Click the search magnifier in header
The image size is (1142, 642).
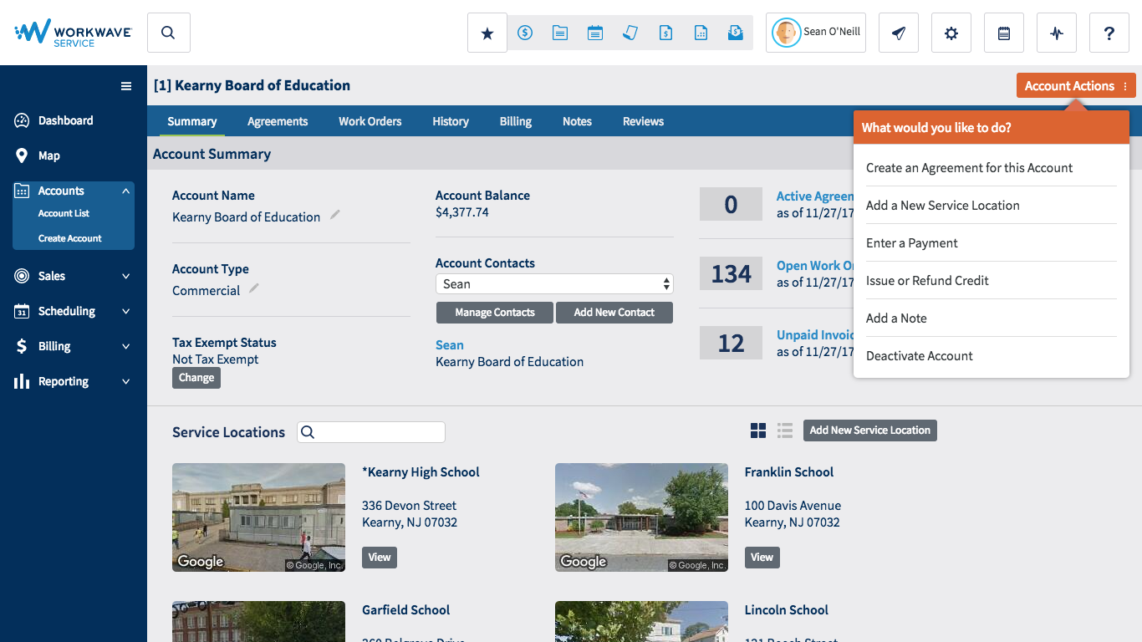click(168, 33)
